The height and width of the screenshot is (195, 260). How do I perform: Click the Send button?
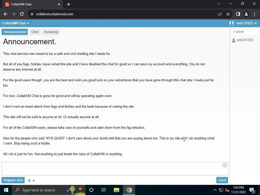pos(222,180)
